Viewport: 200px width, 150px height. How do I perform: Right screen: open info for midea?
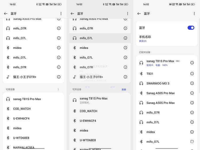coord(192,132)
